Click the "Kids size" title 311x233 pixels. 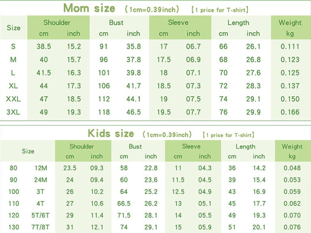tap(111, 133)
